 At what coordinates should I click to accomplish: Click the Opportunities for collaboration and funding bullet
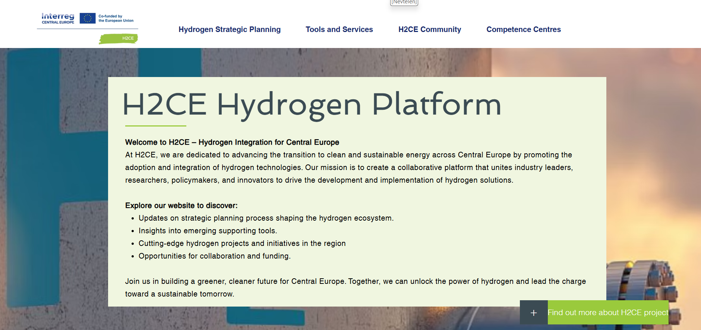pyautogui.click(x=214, y=256)
